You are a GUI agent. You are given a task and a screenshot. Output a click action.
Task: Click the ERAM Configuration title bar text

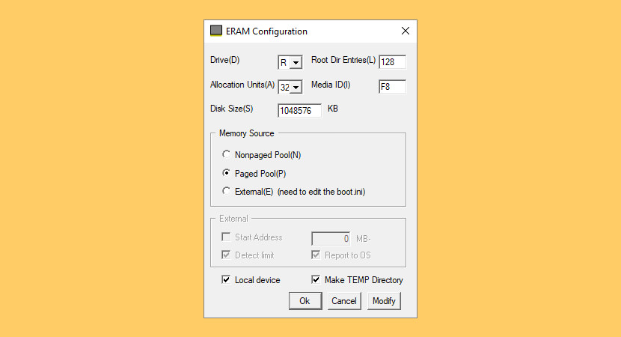point(266,31)
